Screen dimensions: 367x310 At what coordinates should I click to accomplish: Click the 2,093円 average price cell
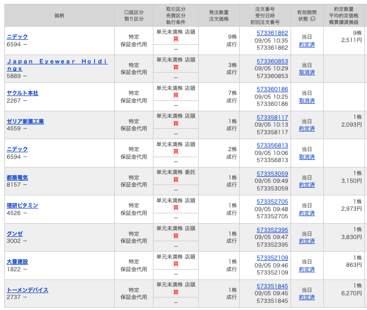point(351,124)
